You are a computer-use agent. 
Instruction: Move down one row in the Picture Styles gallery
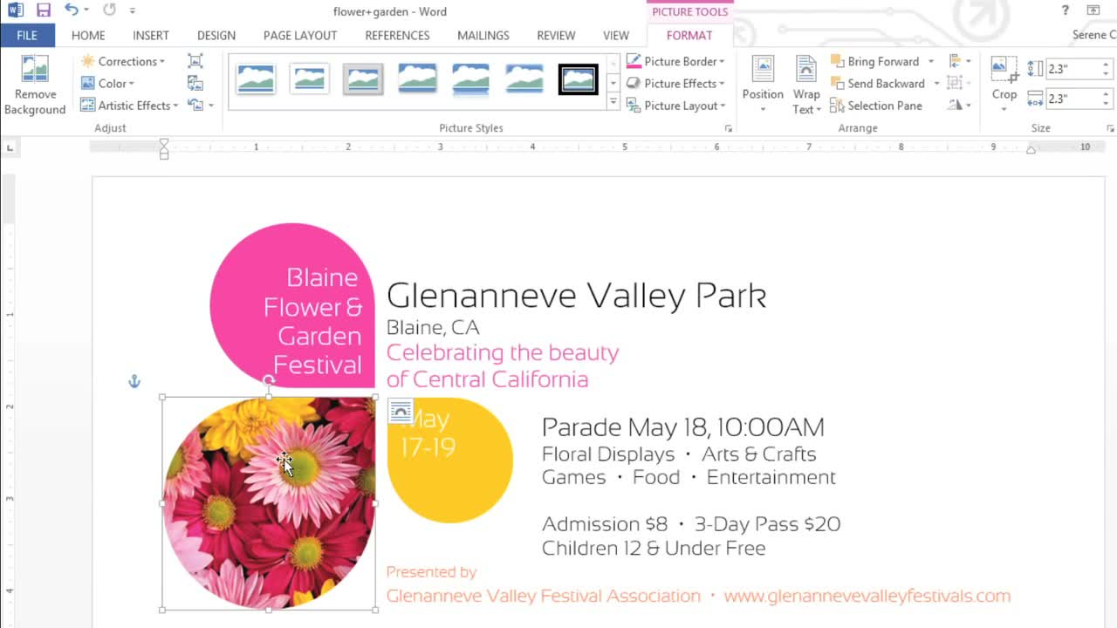pos(613,83)
